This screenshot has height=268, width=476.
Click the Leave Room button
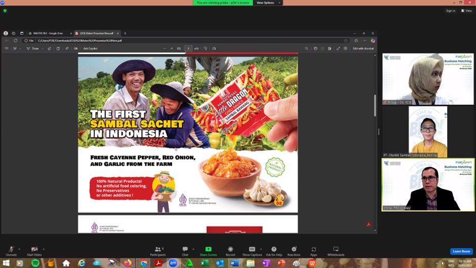pyautogui.click(x=461, y=251)
